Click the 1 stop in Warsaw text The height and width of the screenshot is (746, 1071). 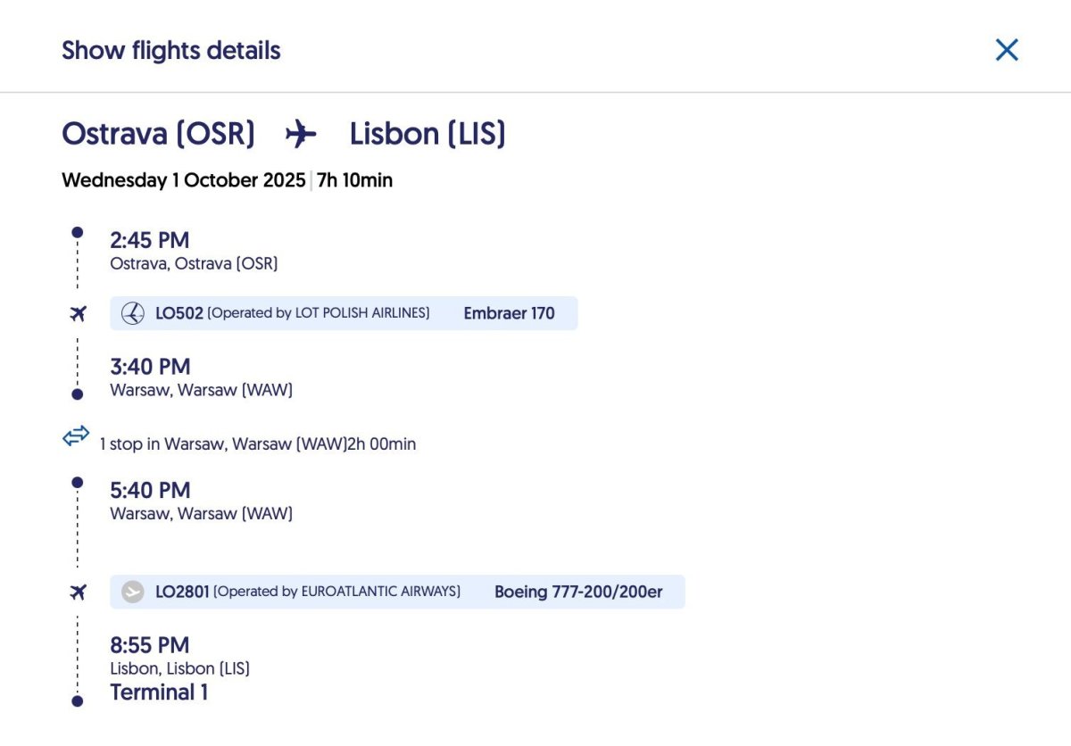(257, 443)
